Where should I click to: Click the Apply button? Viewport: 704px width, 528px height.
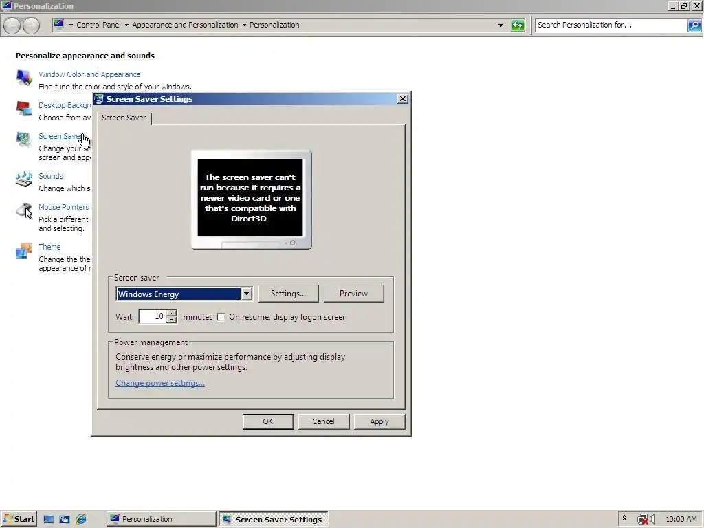[x=379, y=421]
